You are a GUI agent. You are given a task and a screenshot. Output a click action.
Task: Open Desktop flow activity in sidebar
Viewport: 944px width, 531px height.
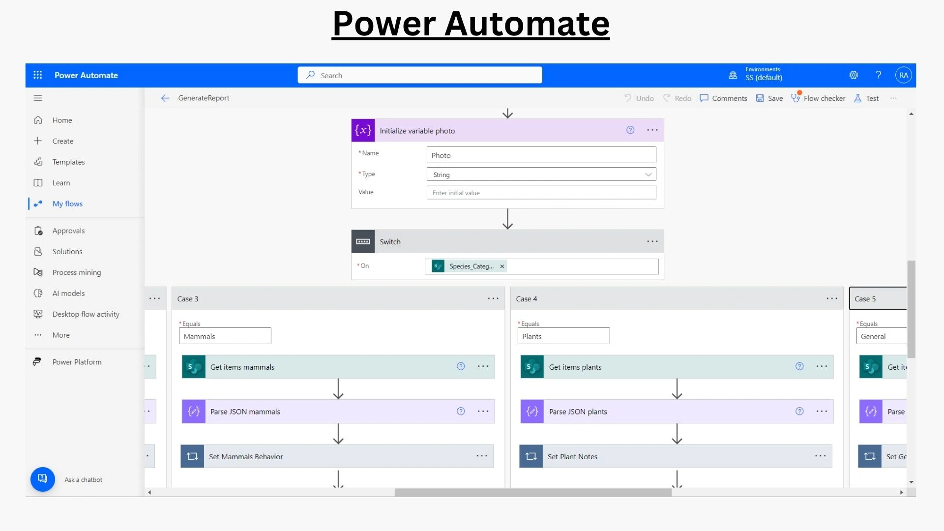85,314
